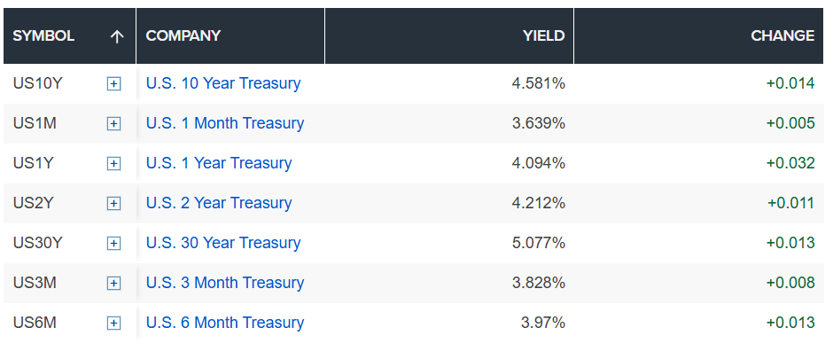The width and height of the screenshot is (833, 359).
Task: Click the plus icon beside US30Y
Action: [x=113, y=243]
